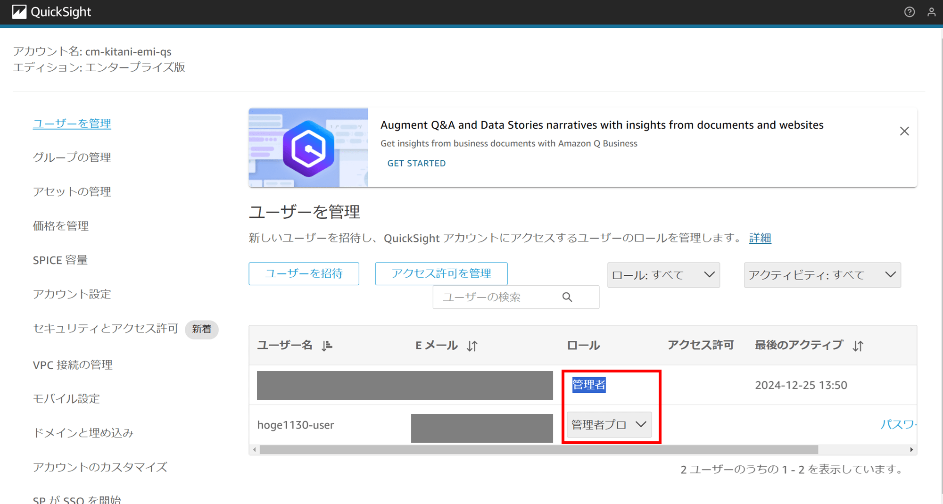943x504 pixels.
Task: Open the ロール: すべて filter dropdown
Action: (x=663, y=275)
